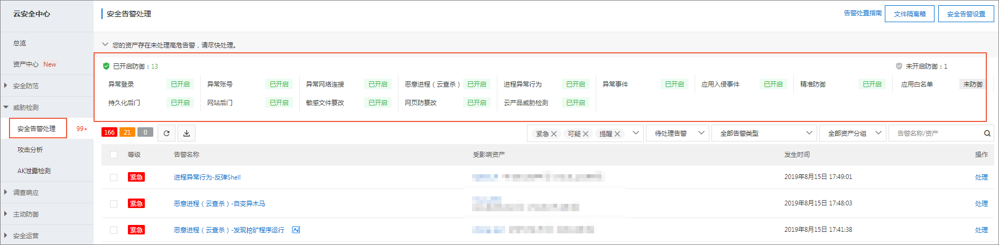This screenshot has width=999, height=245.
Task: Click 已开启 status for 应用入侵事件
Action: [x=773, y=84]
